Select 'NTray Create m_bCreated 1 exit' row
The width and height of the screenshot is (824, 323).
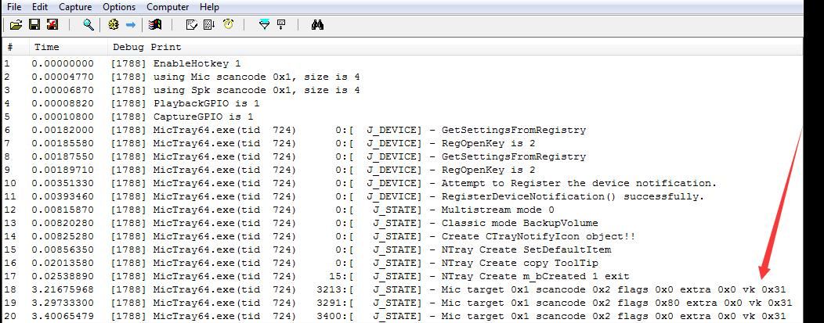pyautogui.click(x=402, y=276)
